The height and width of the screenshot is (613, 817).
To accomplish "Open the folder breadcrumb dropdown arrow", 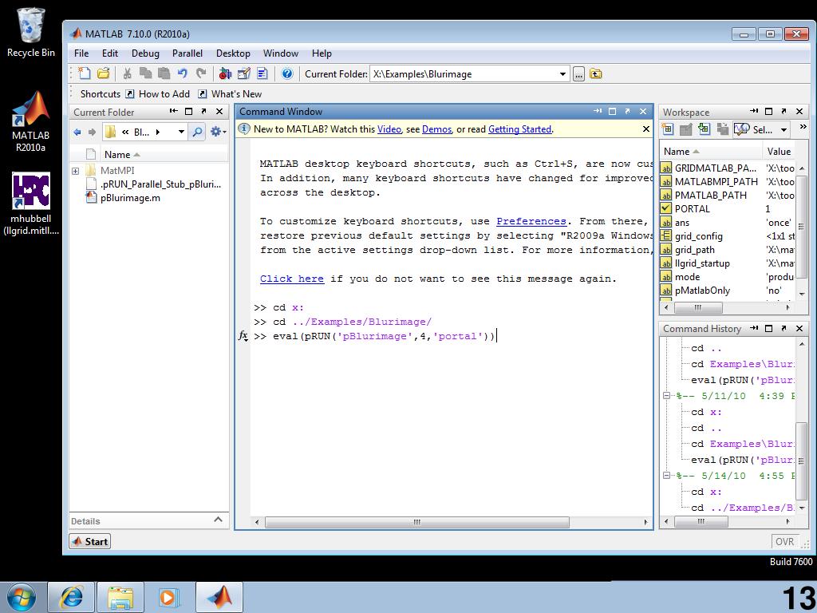I will [x=181, y=132].
